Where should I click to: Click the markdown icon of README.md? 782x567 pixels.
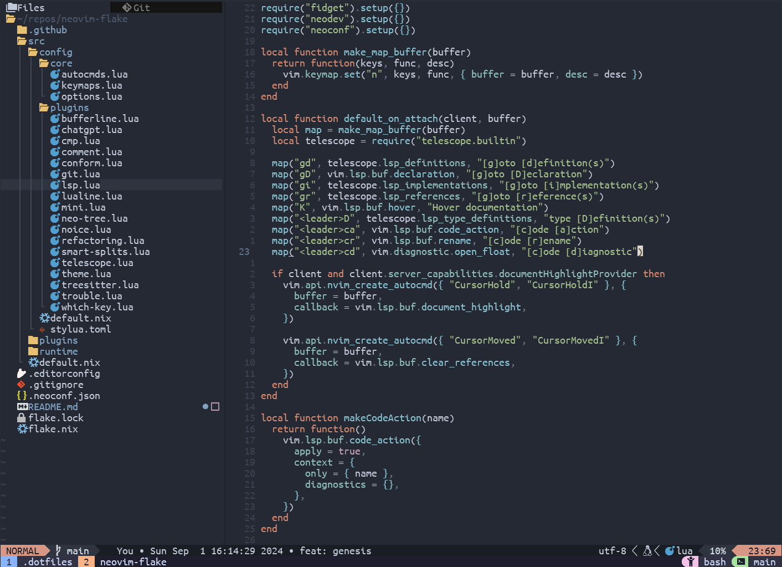[x=22, y=407]
